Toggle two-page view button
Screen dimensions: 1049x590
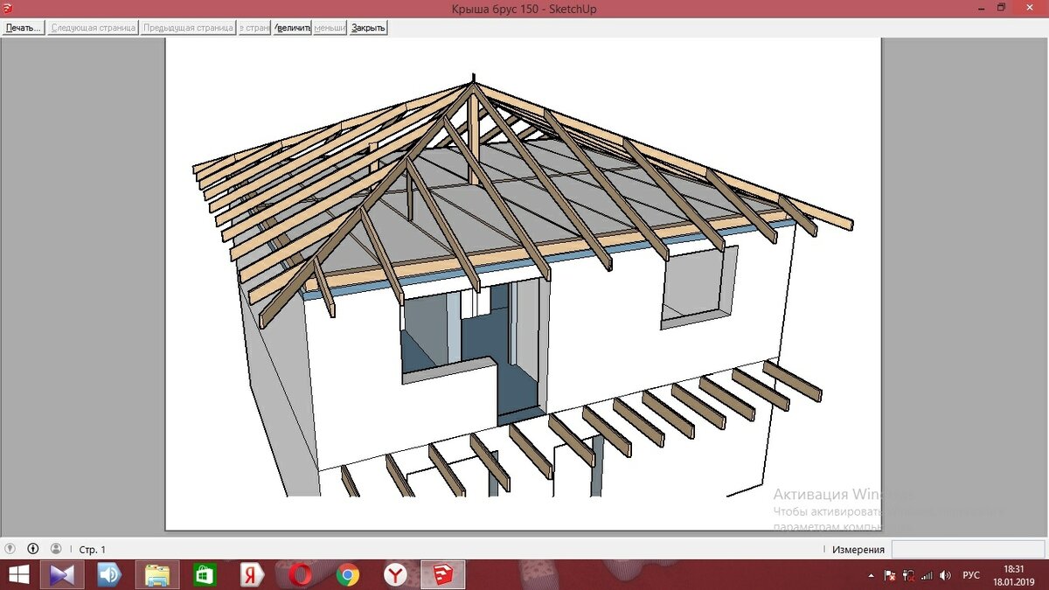point(254,28)
